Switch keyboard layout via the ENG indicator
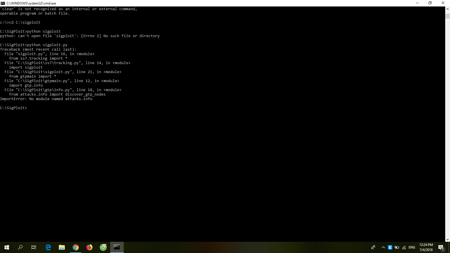The height and width of the screenshot is (253, 450). click(x=412, y=247)
